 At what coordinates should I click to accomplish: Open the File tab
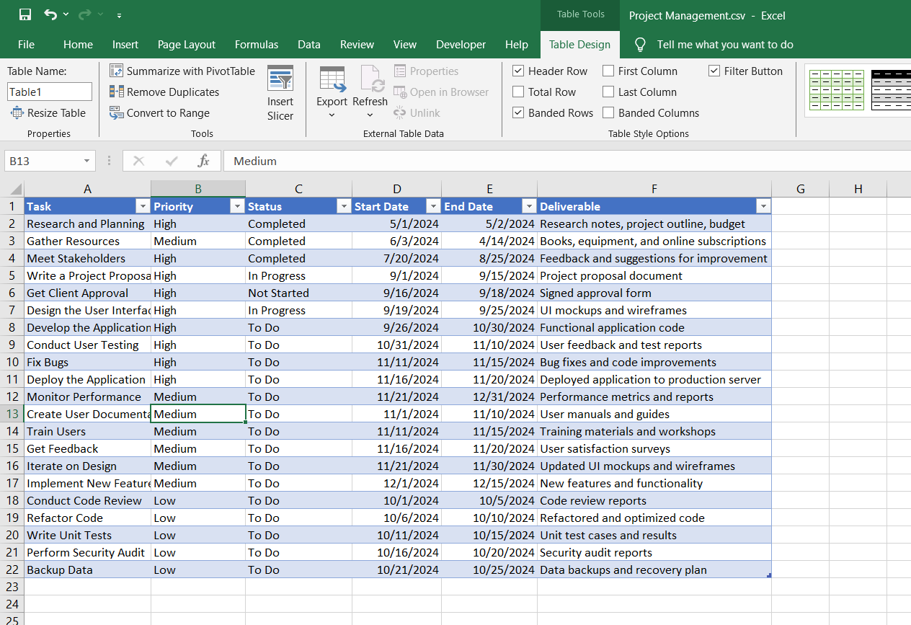(x=26, y=44)
